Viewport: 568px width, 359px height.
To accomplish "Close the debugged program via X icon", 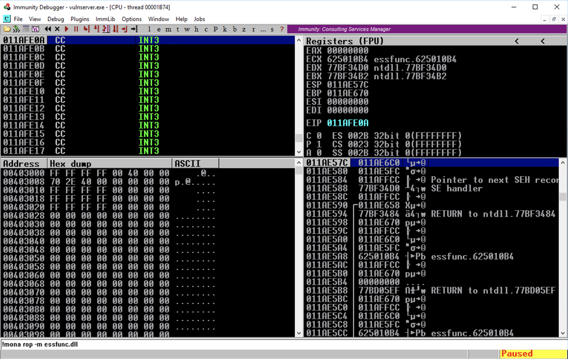I will point(57,29).
